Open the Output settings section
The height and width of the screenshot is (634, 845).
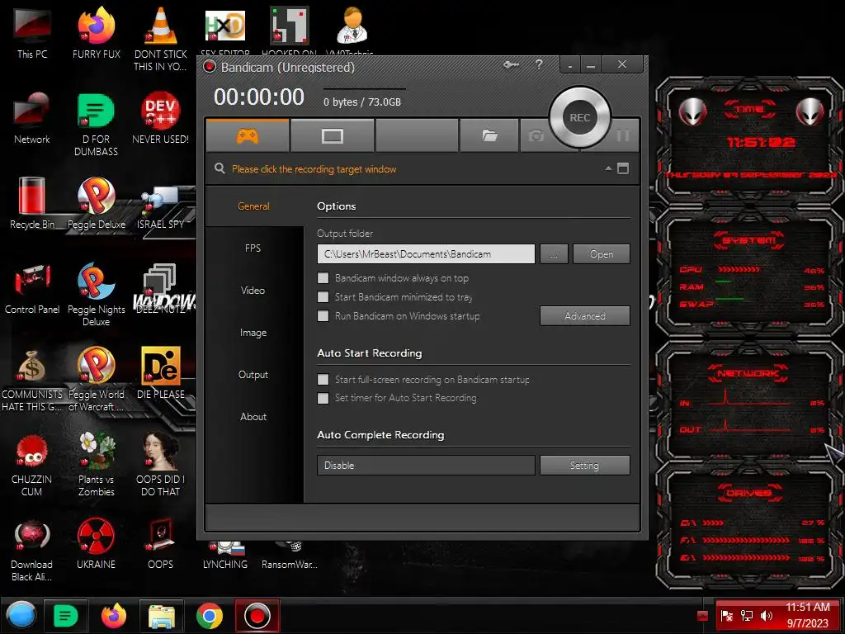click(x=253, y=374)
